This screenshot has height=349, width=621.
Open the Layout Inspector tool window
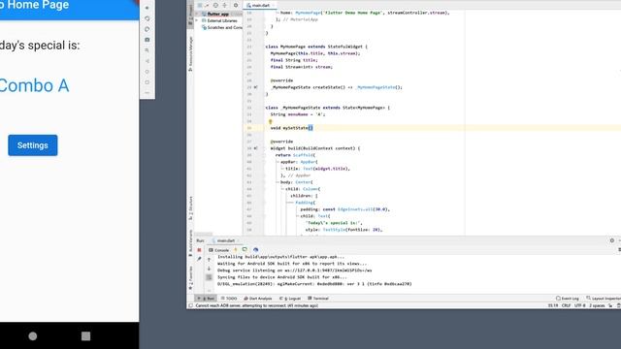604,299
